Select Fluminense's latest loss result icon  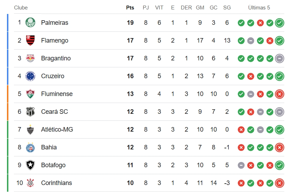tap(279, 94)
